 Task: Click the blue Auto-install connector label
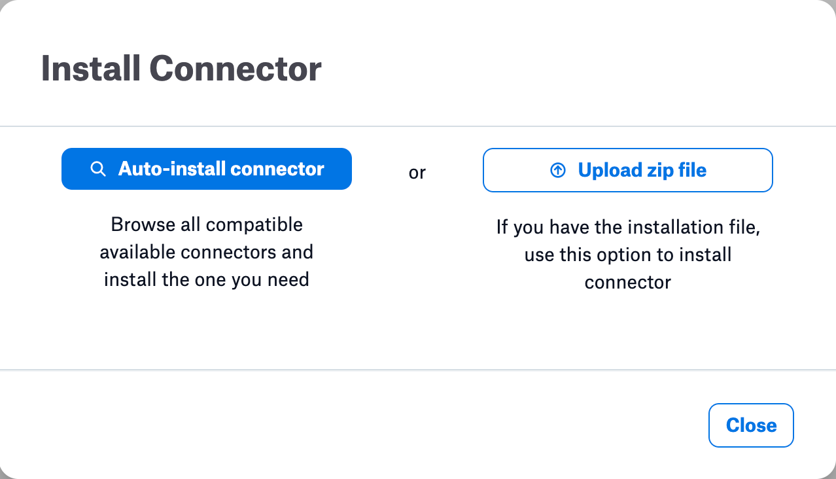coord(220,169)
